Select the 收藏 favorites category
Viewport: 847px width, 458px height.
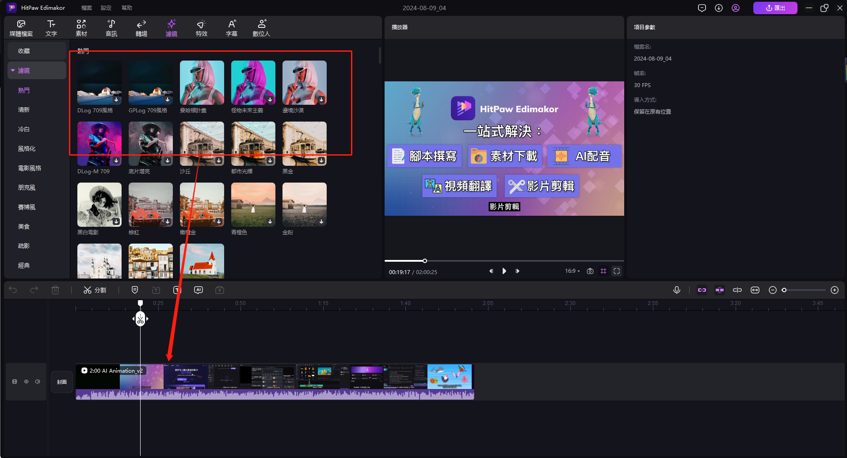point(37,51)
